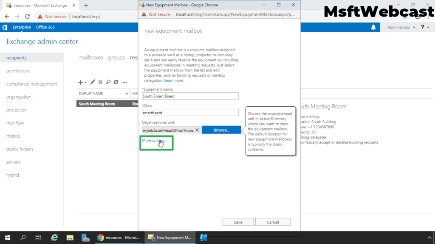Click the Organizational unit path field
The width and height of the screenshot is (435, 244).
168,130
